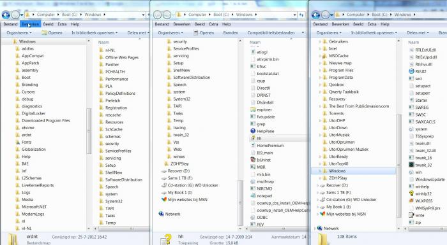The height and width of the screenshot is (245, 447).
Task: Select notepad icon in middle window
Action: [253, 196]
